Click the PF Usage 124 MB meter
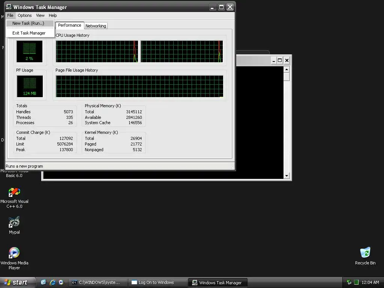384x288 pixels. coord(30,86)
